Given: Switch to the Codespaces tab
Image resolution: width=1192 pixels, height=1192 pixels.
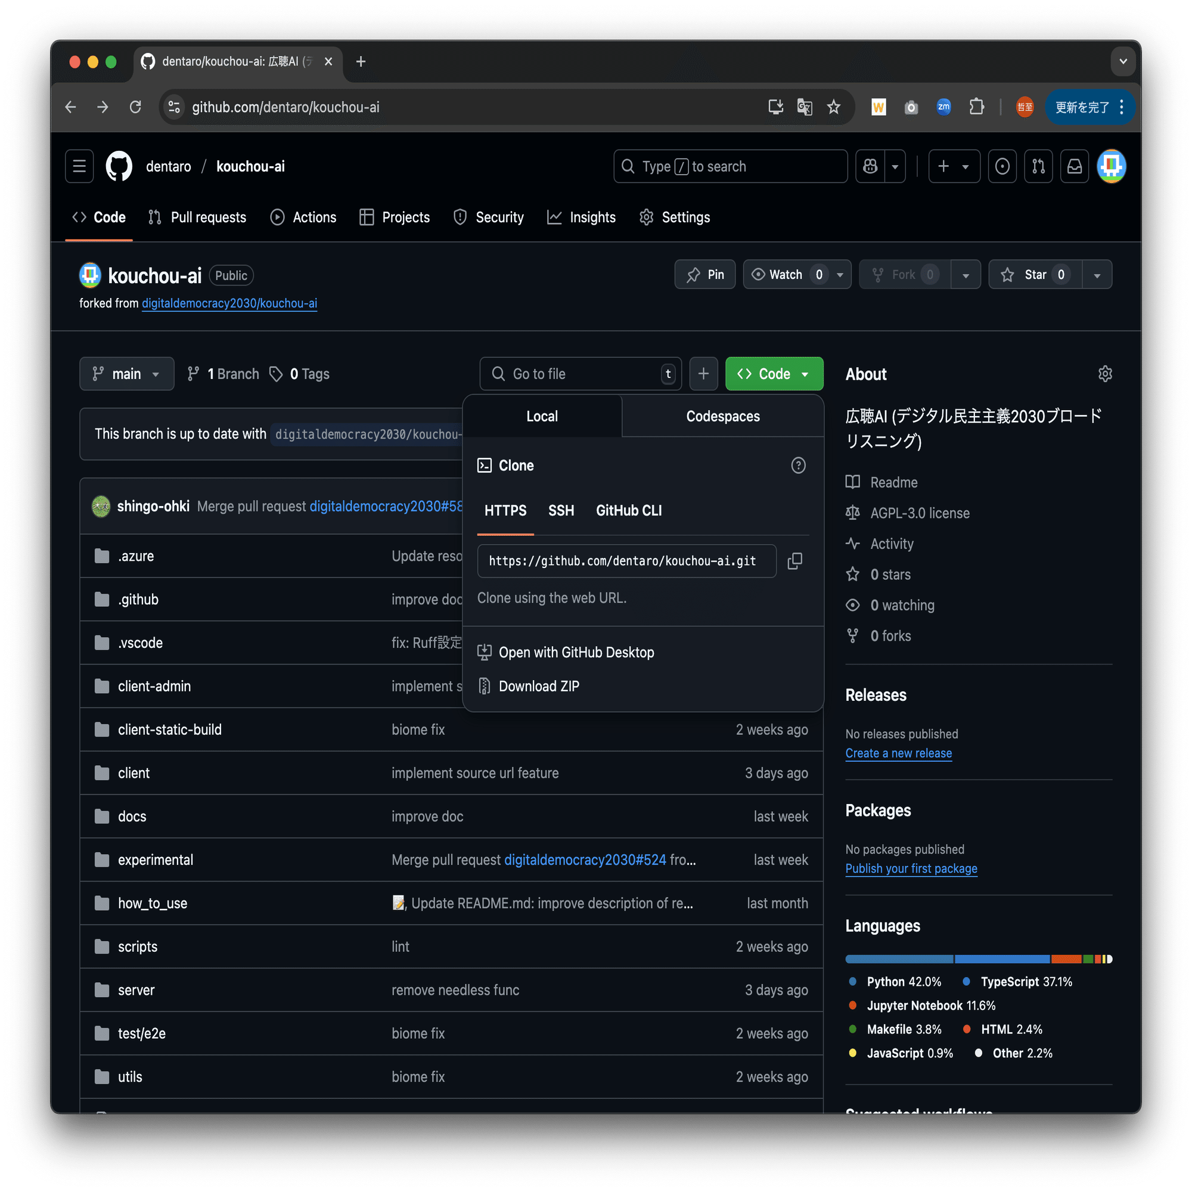Looking at the screenshot, I should (x=722, y=416).
